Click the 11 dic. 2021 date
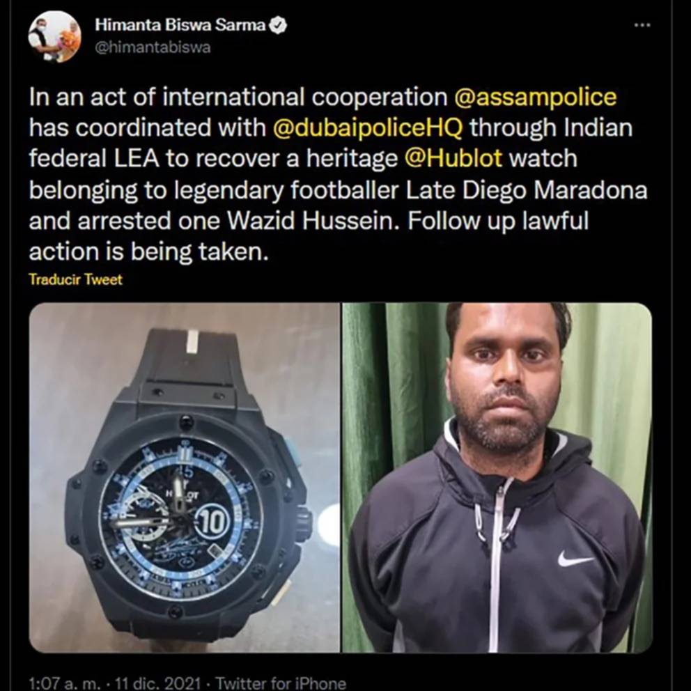 click(x=158, y=683)
